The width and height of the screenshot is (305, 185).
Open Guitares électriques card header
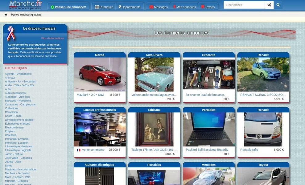pos(100,165)
